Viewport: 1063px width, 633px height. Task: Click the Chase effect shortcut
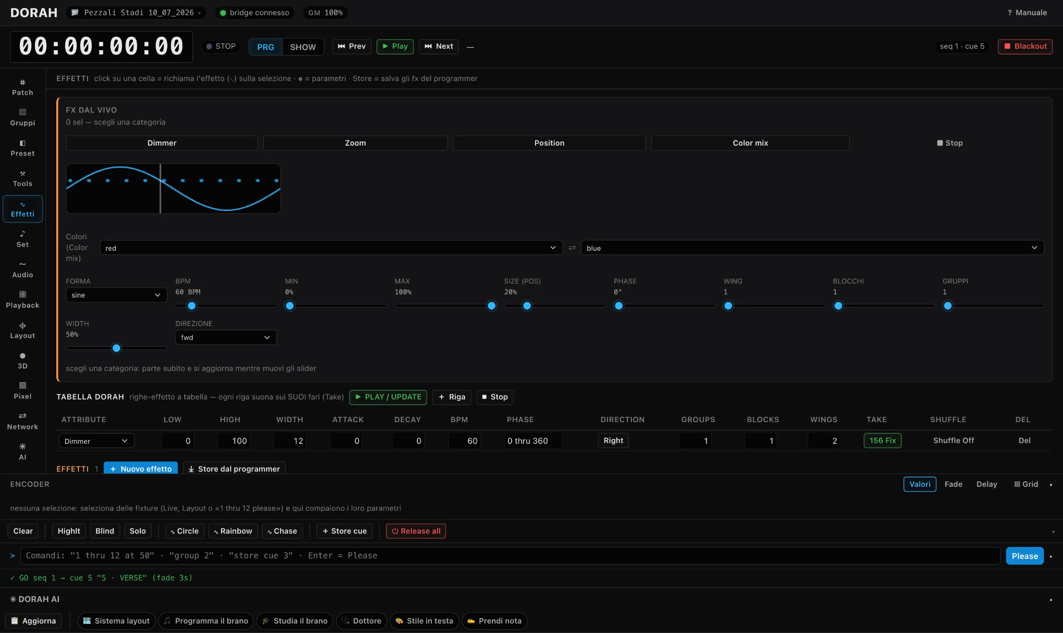(x=282, y=531)
